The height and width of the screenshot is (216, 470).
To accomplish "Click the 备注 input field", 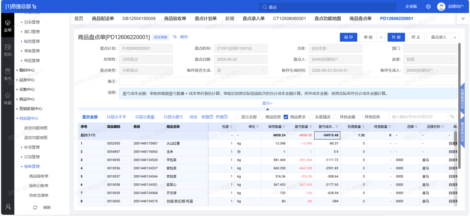I will [289, 81].
